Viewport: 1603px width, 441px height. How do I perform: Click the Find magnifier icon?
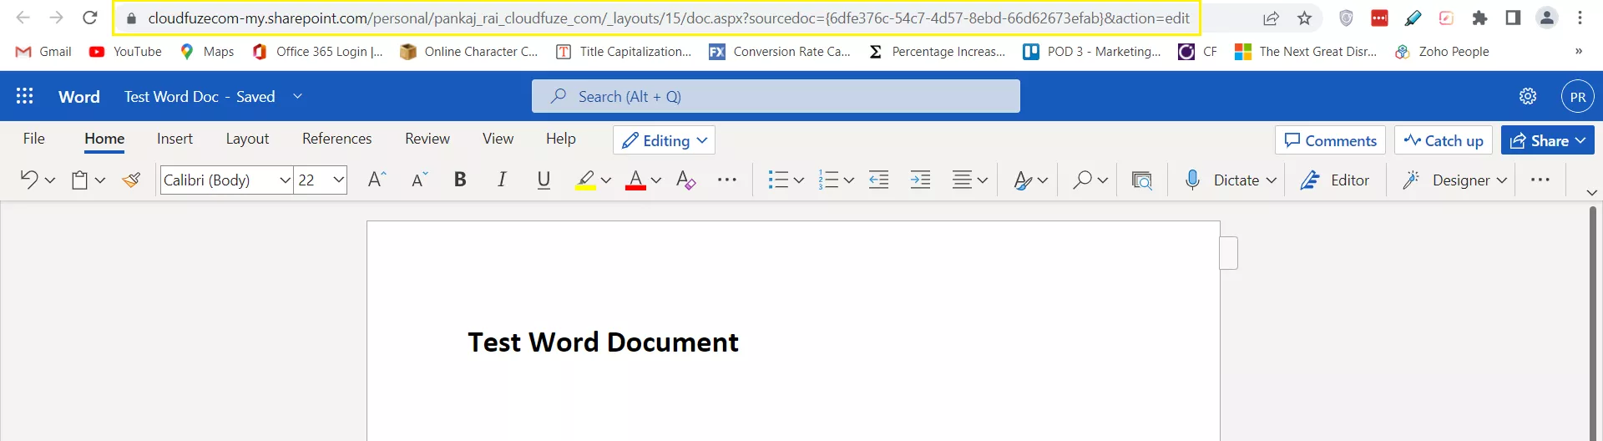(1082, 180)
